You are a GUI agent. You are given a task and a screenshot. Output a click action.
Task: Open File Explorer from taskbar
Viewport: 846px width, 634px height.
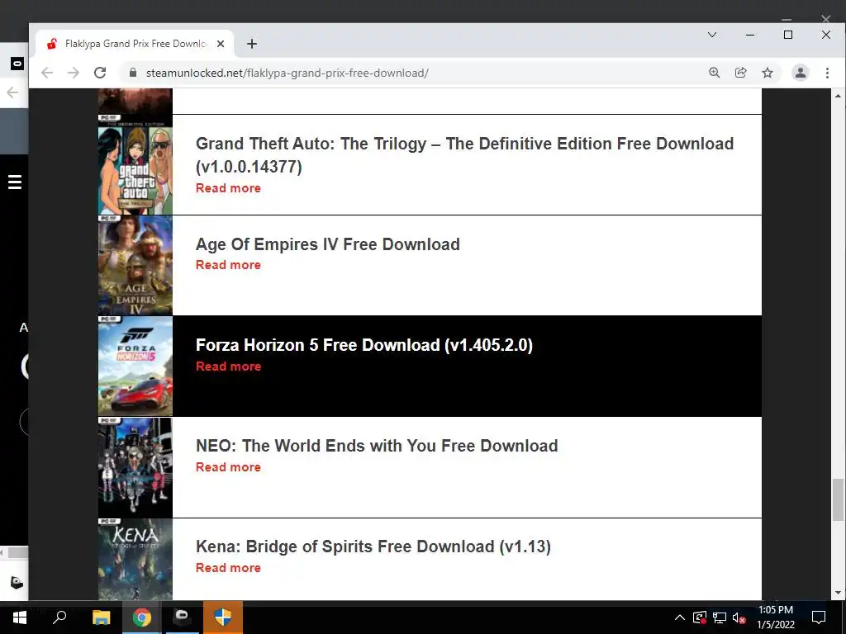pyautogui.click(x=101, y=617)
